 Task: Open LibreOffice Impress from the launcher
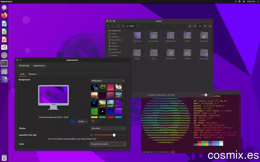(x=4, y=39)
